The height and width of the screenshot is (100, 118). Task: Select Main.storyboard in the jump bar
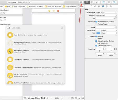(x=19, y=7)
